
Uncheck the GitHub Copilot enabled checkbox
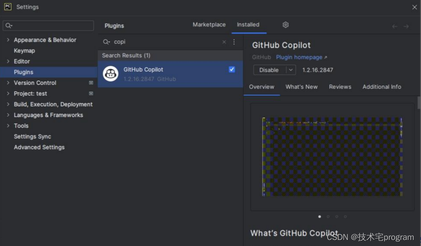(x=232, y=69)
